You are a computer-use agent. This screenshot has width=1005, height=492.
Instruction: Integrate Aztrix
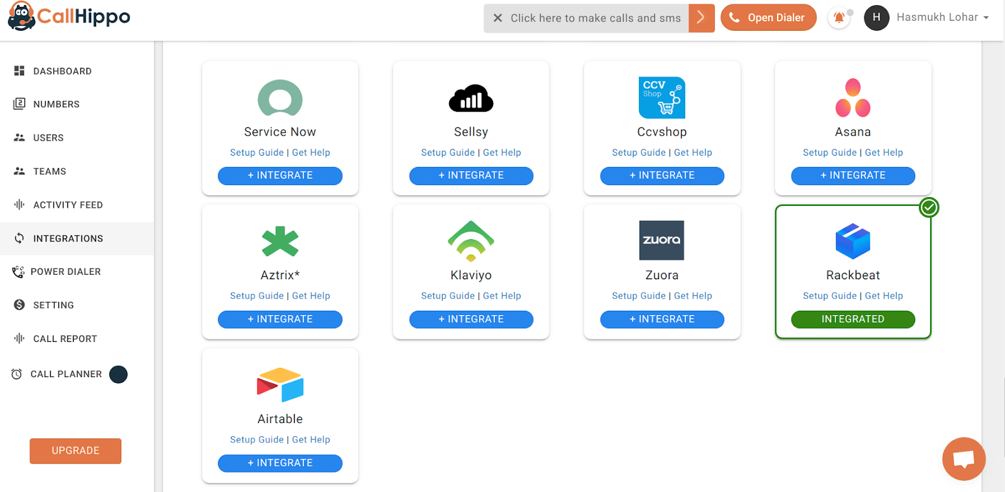(280, 319)
